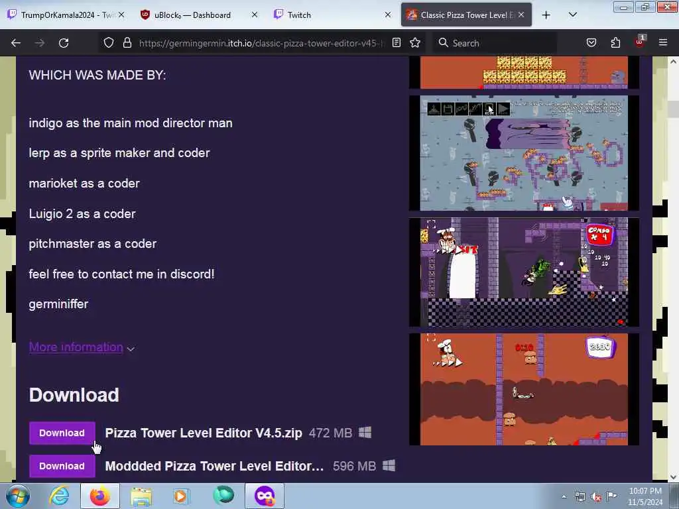Show site security padlock info
Image resolution: width=679 pixels, height=509 pixels.
click(x=127, y=42)
